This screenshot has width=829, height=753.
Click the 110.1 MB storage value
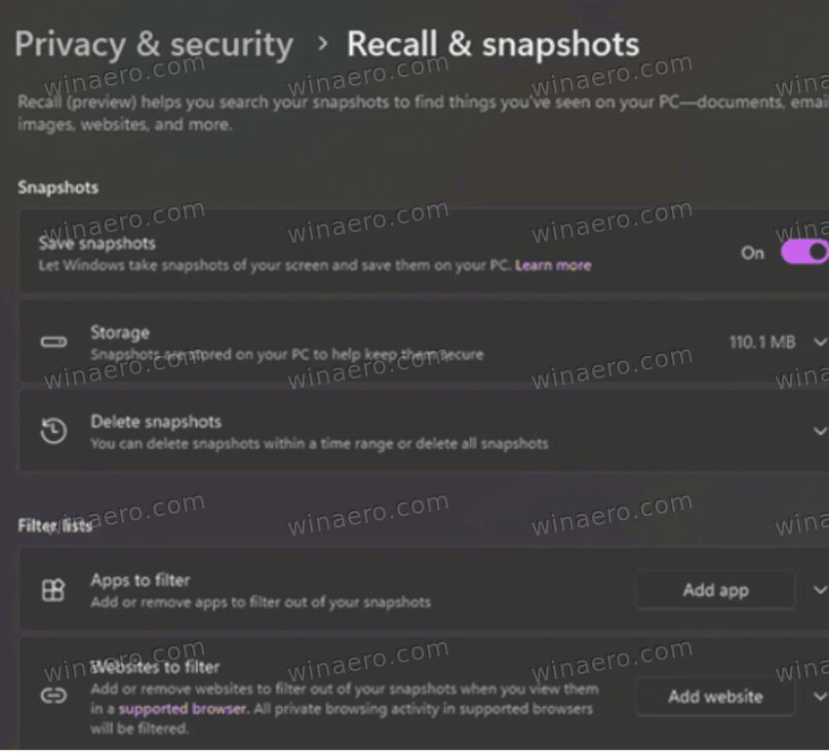(761, 341)
